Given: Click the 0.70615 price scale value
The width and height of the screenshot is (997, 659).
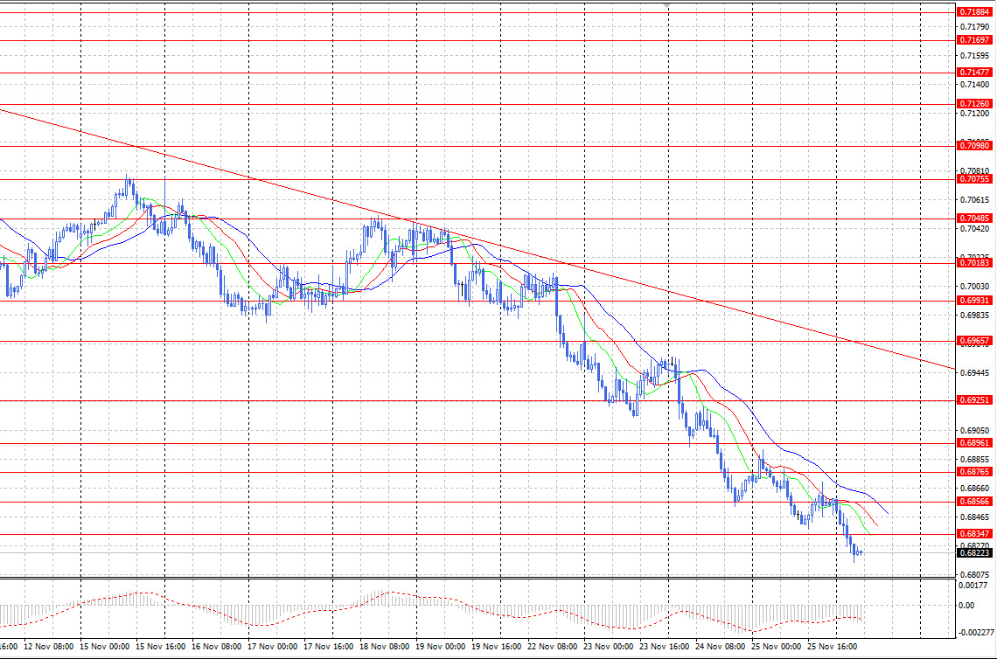Looking at the screenshot, I should [x=975, y=200].
